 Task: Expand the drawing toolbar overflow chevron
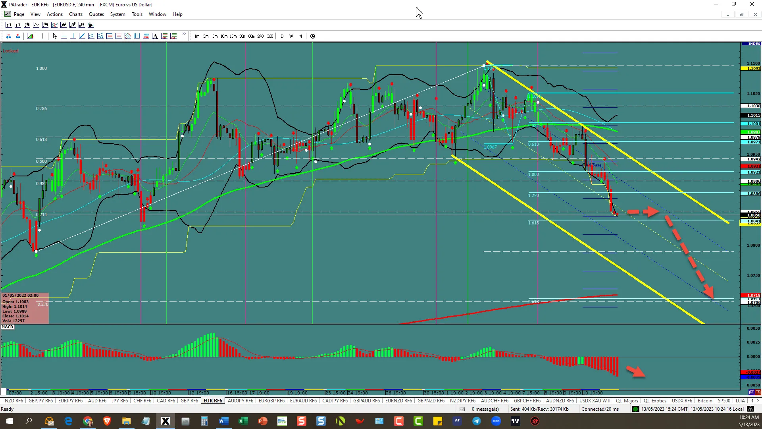(184, 34)
